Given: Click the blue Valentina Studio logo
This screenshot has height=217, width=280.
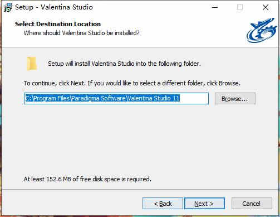Looking at the screenshot, I should tap(262, 30).
